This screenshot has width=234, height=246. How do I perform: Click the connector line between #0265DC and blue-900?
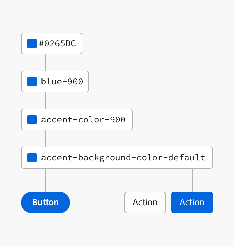point(46,63)
